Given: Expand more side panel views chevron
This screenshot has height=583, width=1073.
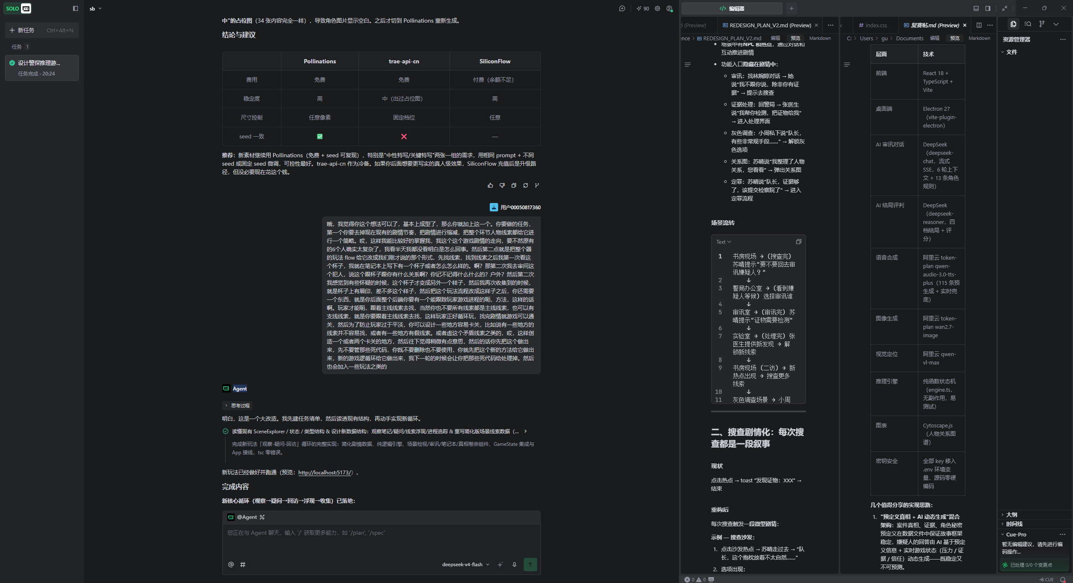Looking at the screenshot, I should click(1056, 24).
